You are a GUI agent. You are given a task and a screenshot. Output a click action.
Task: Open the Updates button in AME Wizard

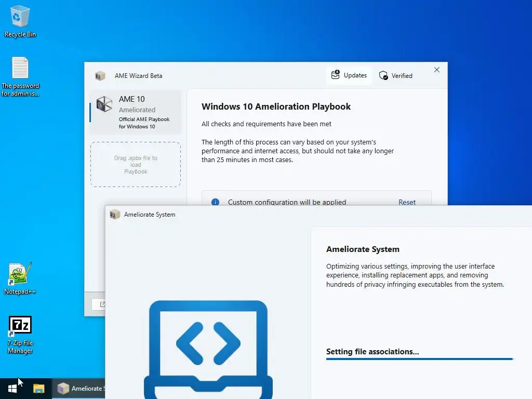[349, 75]
